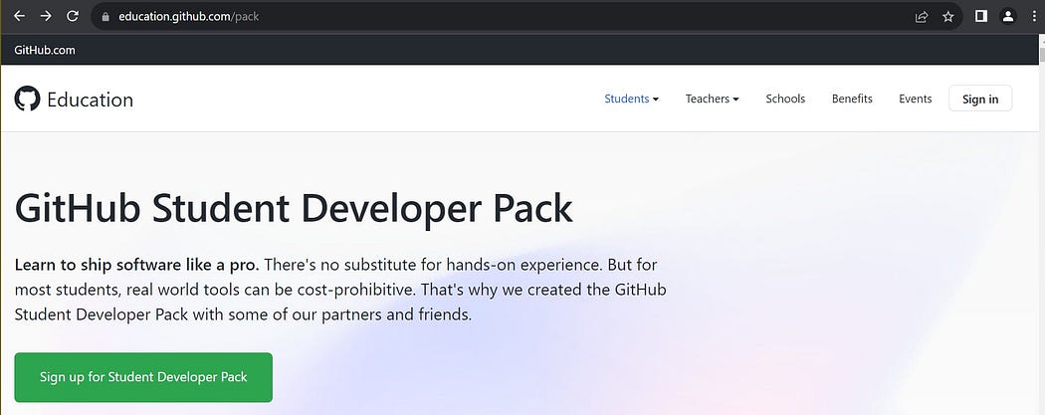Screen dimensions: 1045x415
Task: Click the GitHub Octocat logo
Action: pyautogui.click(x=27, y=99)
